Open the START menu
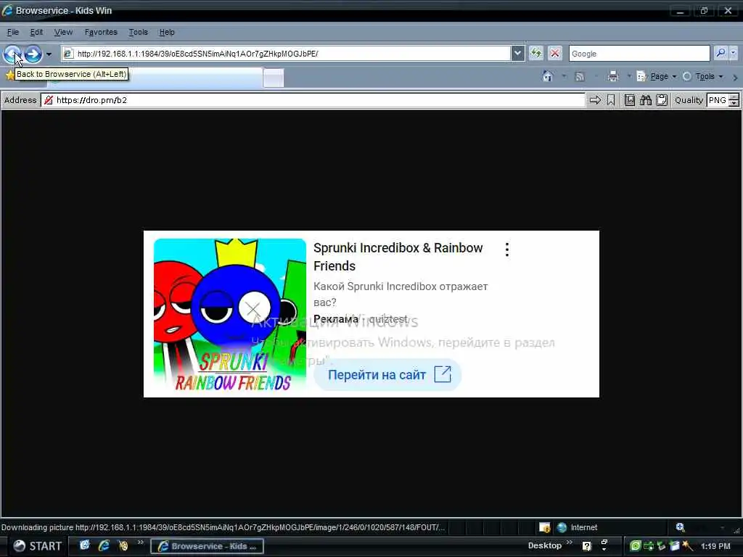The height and width of the screenshot is (557, 743). 38,546
